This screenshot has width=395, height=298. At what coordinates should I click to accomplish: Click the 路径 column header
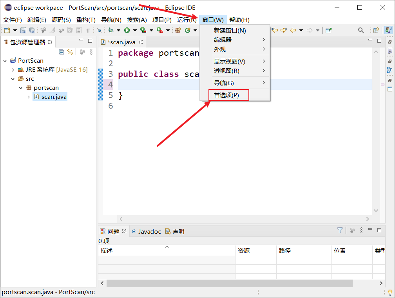304,251
